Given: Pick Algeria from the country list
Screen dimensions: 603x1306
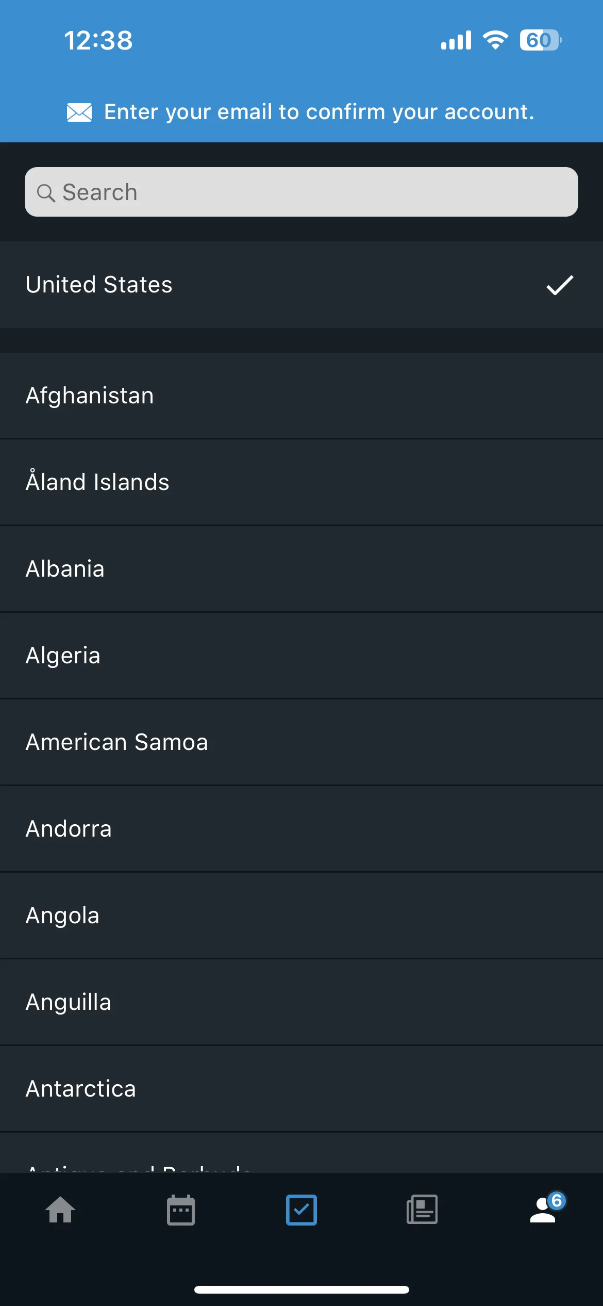Looking at the screenshot, I should [x=301, y=656].
